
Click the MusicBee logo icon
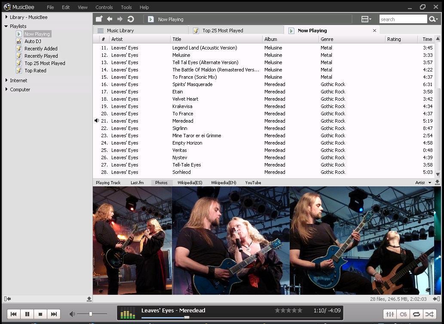[7, 7]
